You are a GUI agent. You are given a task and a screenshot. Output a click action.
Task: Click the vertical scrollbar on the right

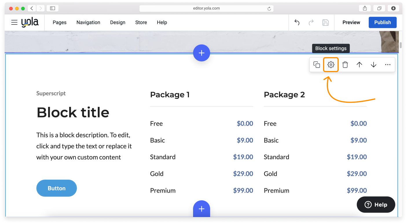(x=400, y=45)
